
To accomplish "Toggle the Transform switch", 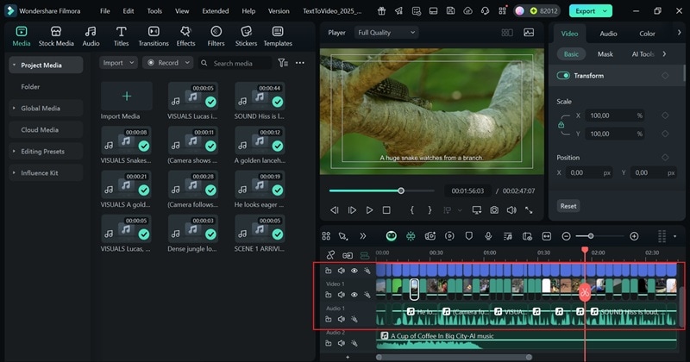I will coord(563,76).
